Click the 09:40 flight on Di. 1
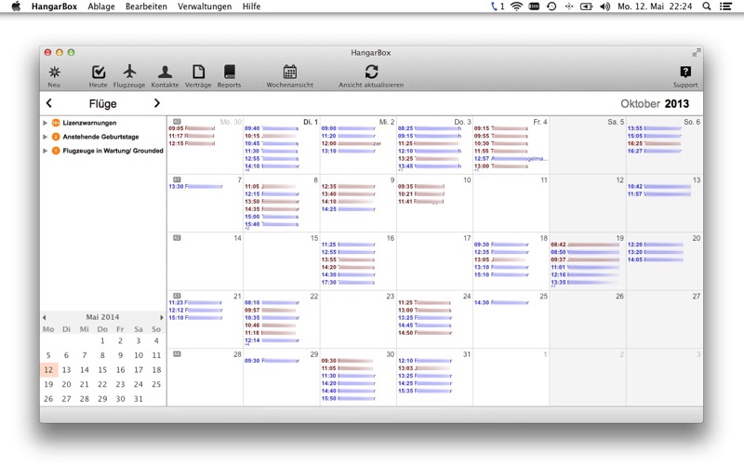Screen dimensions: 744x465 pyautogui.click(x=272, y=128)
